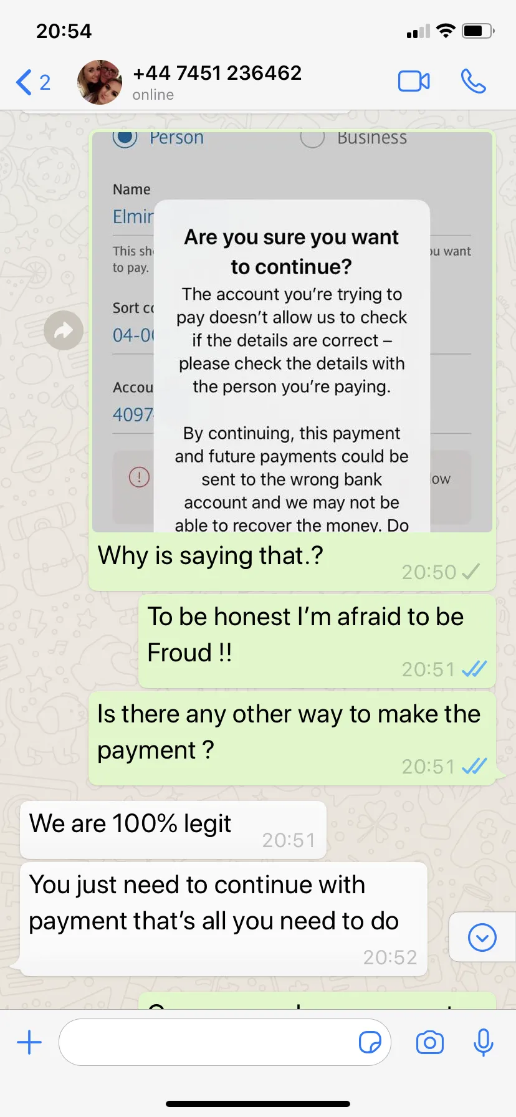Focus the message text input field
Screen dimensions: 516x1117
224,1042
